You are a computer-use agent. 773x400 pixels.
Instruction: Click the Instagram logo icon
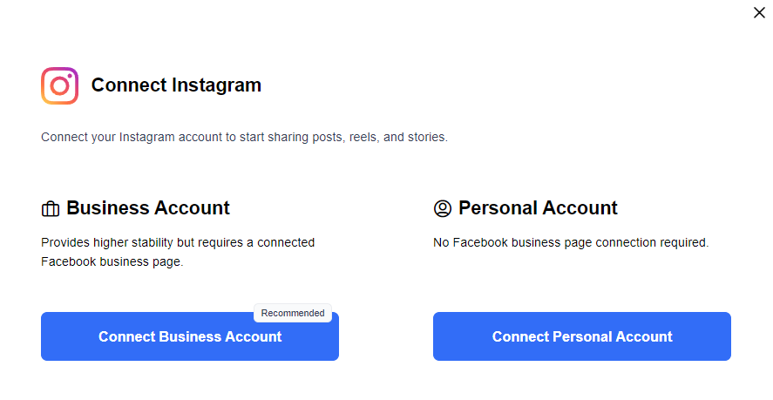[x=60, y=85]
